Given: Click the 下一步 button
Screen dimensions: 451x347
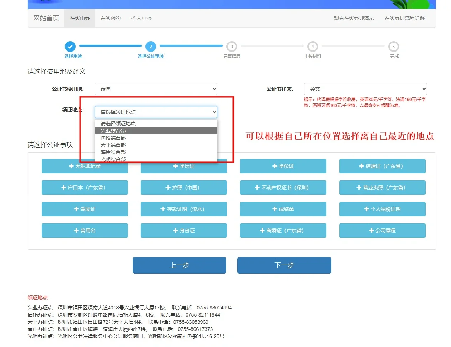Looking at the screenshot, I should point(284,265).
